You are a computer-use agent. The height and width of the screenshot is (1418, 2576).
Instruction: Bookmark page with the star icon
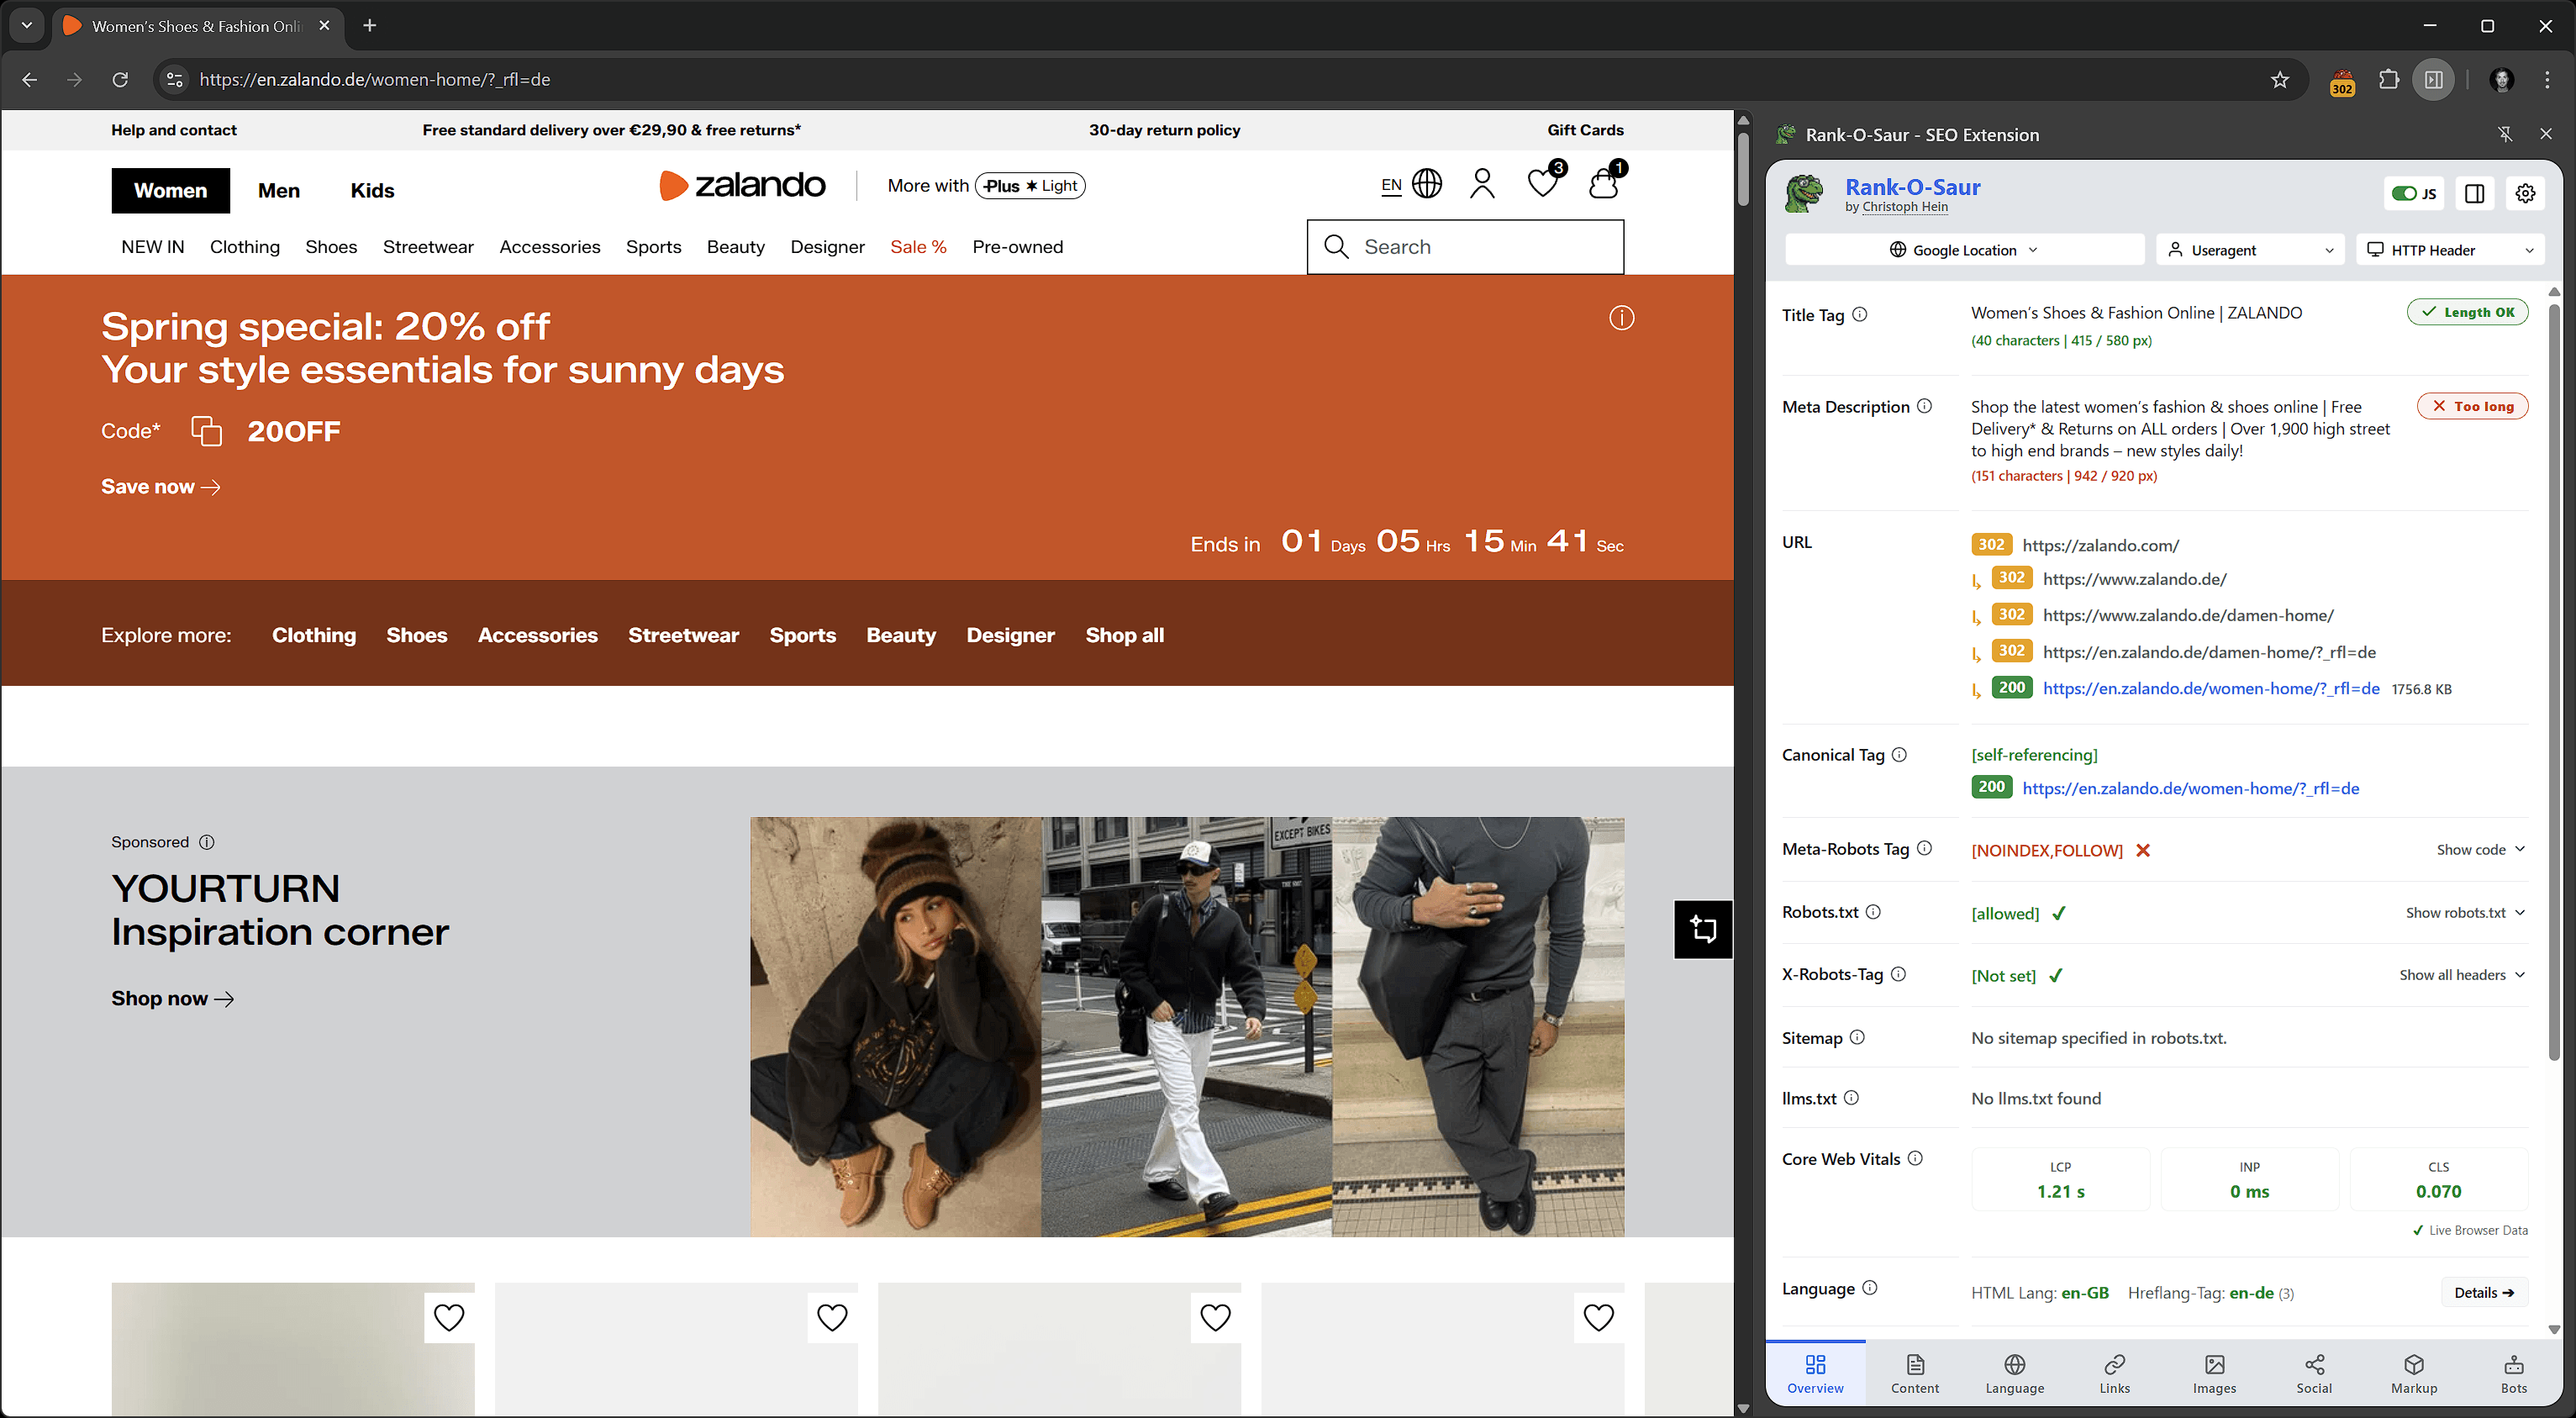click(2279, 80)
